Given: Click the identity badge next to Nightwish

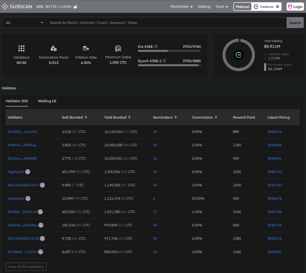Looking at the screenshot, I should 28,172.
